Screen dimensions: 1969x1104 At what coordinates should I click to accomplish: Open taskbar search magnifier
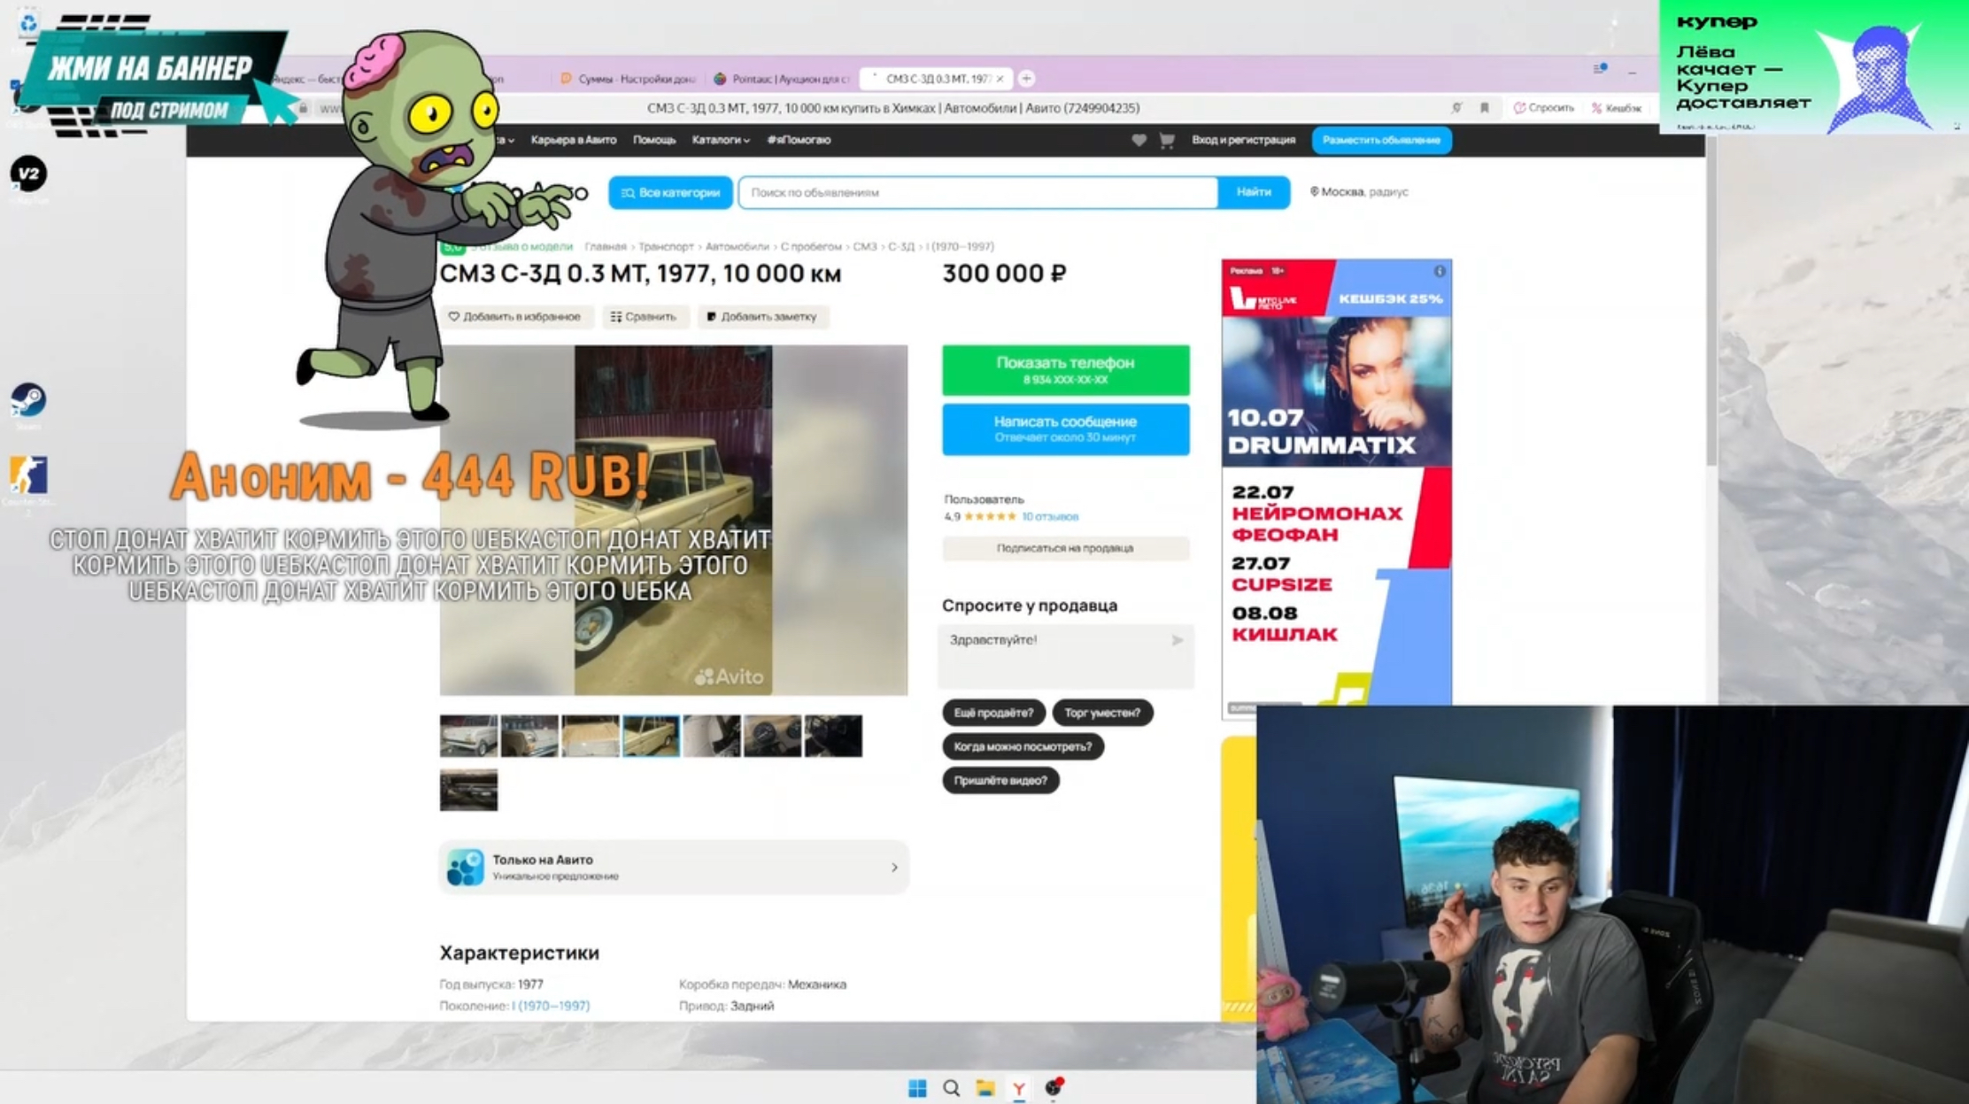pyautogui.click(x=951, y=1088)
